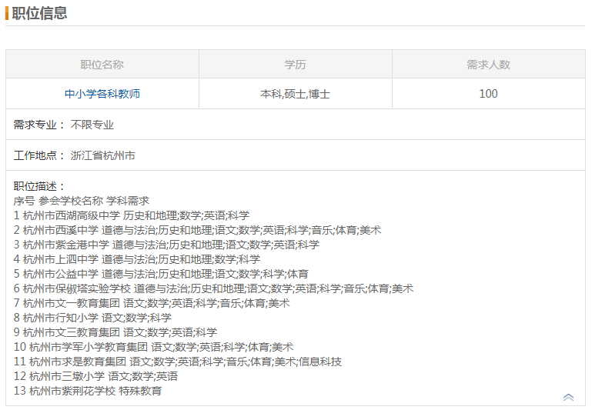Select the 杭州市公益中学 line
Viewport: 592px width, 420px height.
[x=161, y=274]
